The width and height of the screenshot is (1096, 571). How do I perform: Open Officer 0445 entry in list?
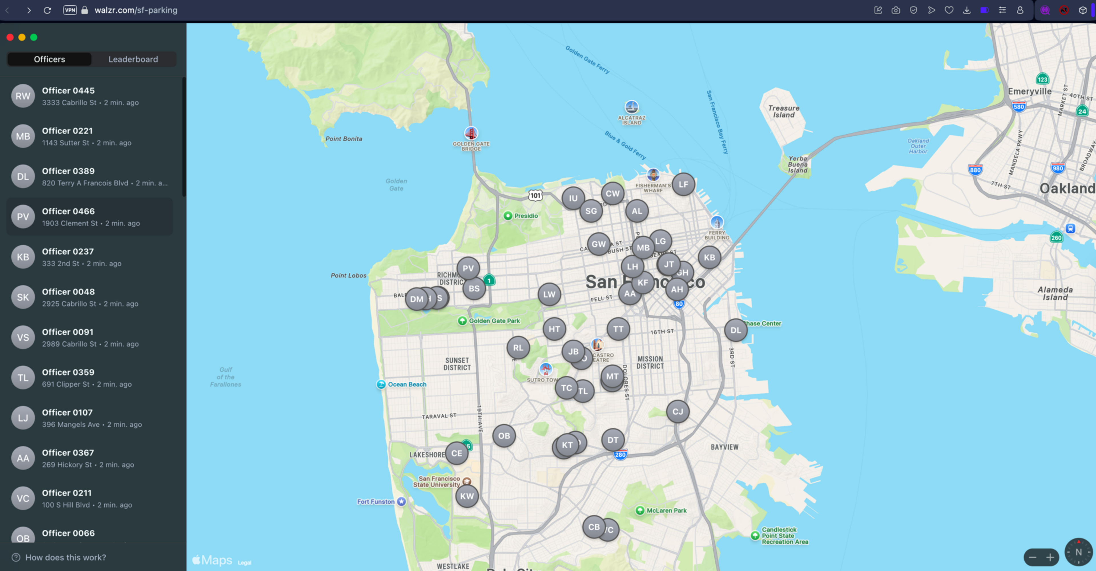coord(90,96)
